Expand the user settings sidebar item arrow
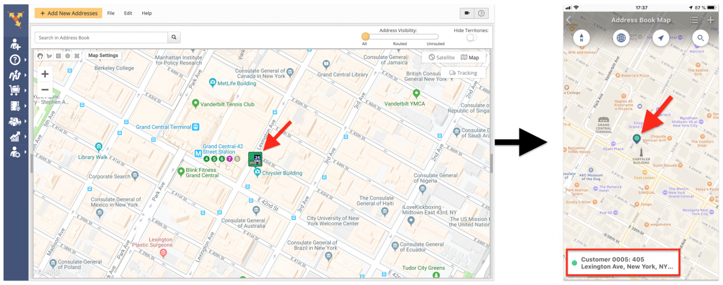723x285 pixels. (x=25, y=153)
